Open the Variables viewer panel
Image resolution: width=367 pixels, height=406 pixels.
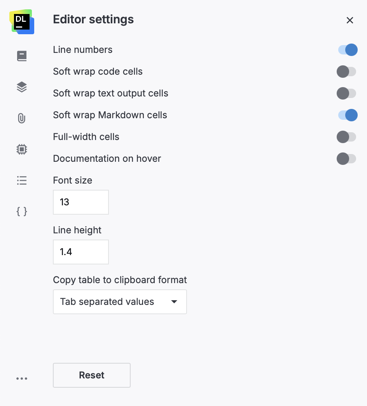pyautogui.click(x=21, y=211)
